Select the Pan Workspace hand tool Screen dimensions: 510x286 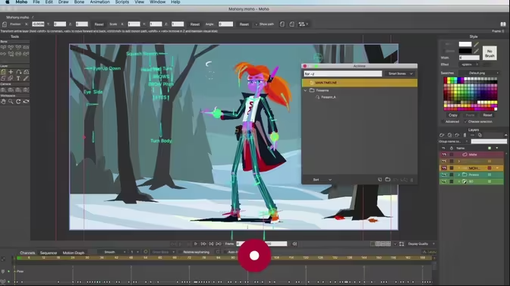[x=3, y=102]
